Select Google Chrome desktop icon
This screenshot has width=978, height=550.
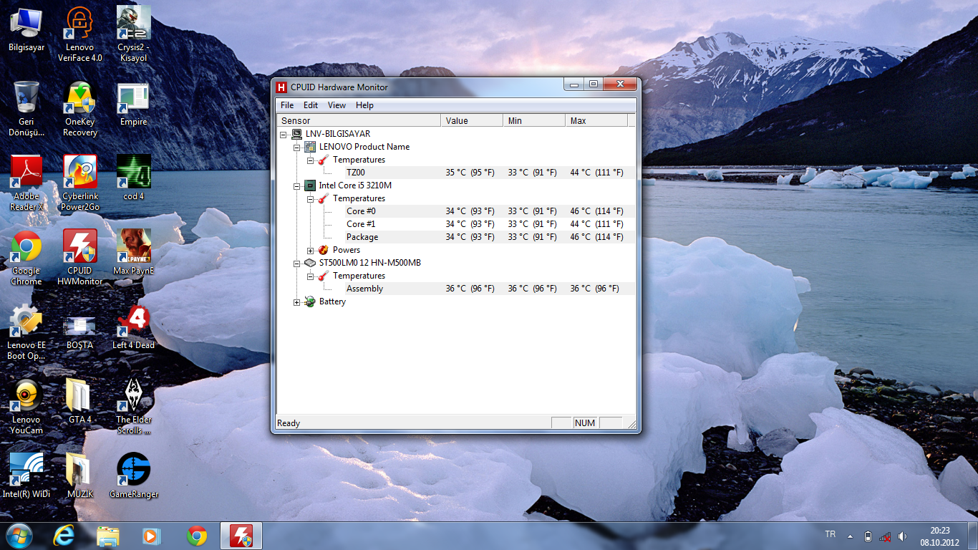[x=26, y=258]
